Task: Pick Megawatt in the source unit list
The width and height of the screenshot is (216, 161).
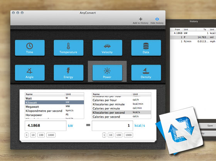Action: (54, 107)
